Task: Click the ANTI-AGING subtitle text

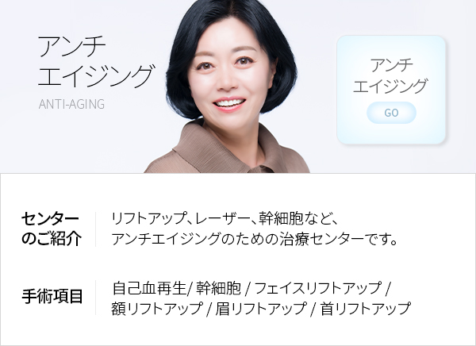Action: [x=71, y=104]
